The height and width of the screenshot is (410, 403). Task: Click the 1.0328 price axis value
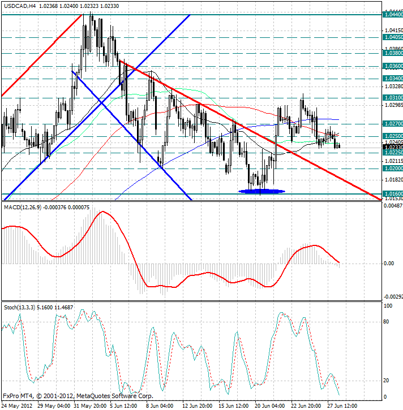click(x=394, y=87)
